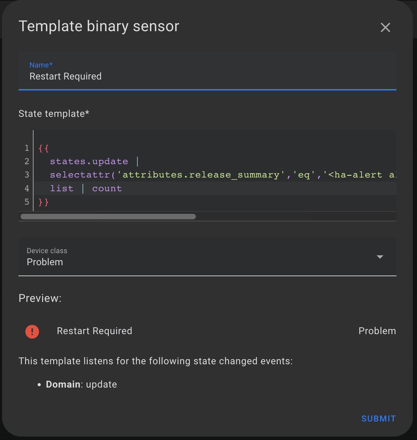The image size is (417, 440).
Task: Expand the Device class selector showing Problem
Action: pos(208,257)
